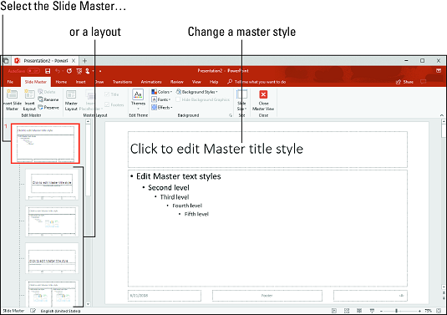Toggle the Title checkbox
This screenshot has width=447, height=315.
coord(107,94)
